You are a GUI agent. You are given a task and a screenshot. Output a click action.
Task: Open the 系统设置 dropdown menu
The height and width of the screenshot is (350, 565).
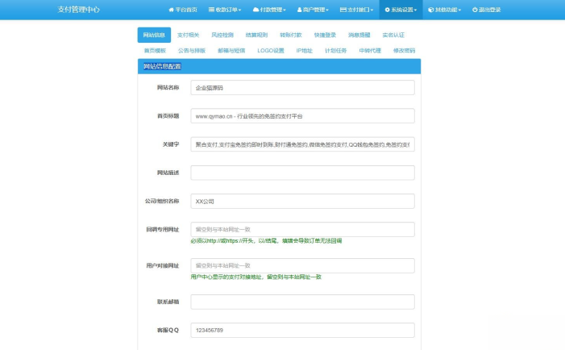point(401,10)
